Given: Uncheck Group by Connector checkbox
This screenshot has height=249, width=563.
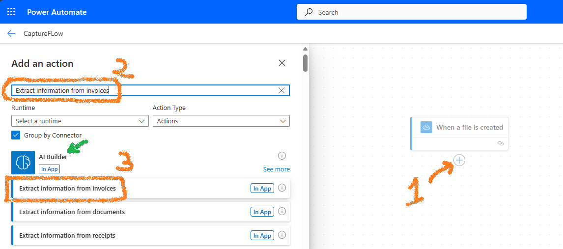Looking at the screenshot, I should click(x=16, y=135).
